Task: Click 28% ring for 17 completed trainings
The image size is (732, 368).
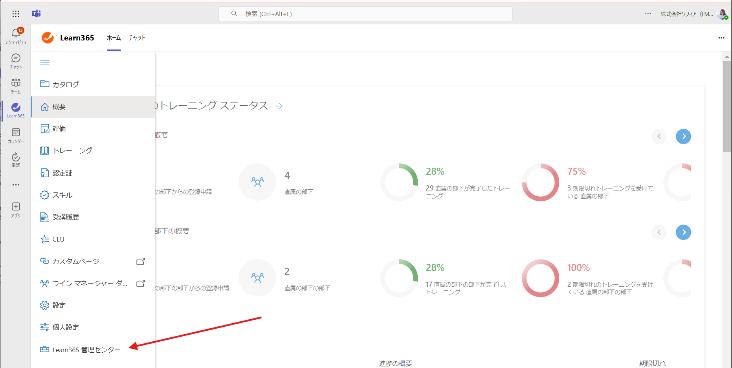Action: point(399,278)
